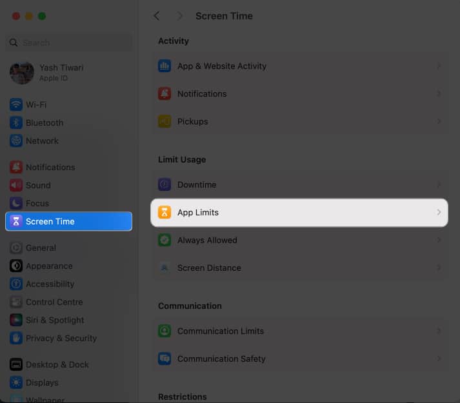Click the green Always Allowed check icon
This screenshot has width=460, height=403.
tap(165, 240)
